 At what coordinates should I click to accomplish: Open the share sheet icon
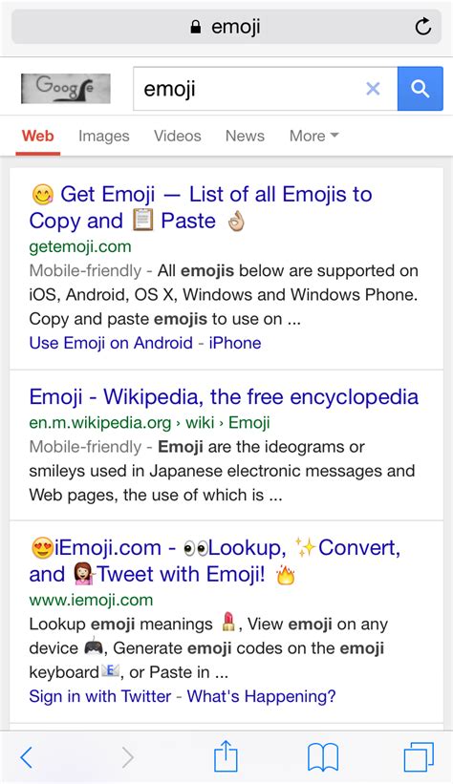point(226,756)
